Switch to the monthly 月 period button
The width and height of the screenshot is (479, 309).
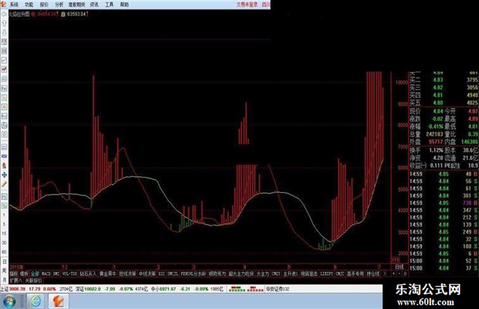click(4, 280)
